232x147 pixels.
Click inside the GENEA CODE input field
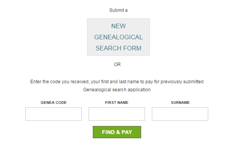click(x=53, y=114)
